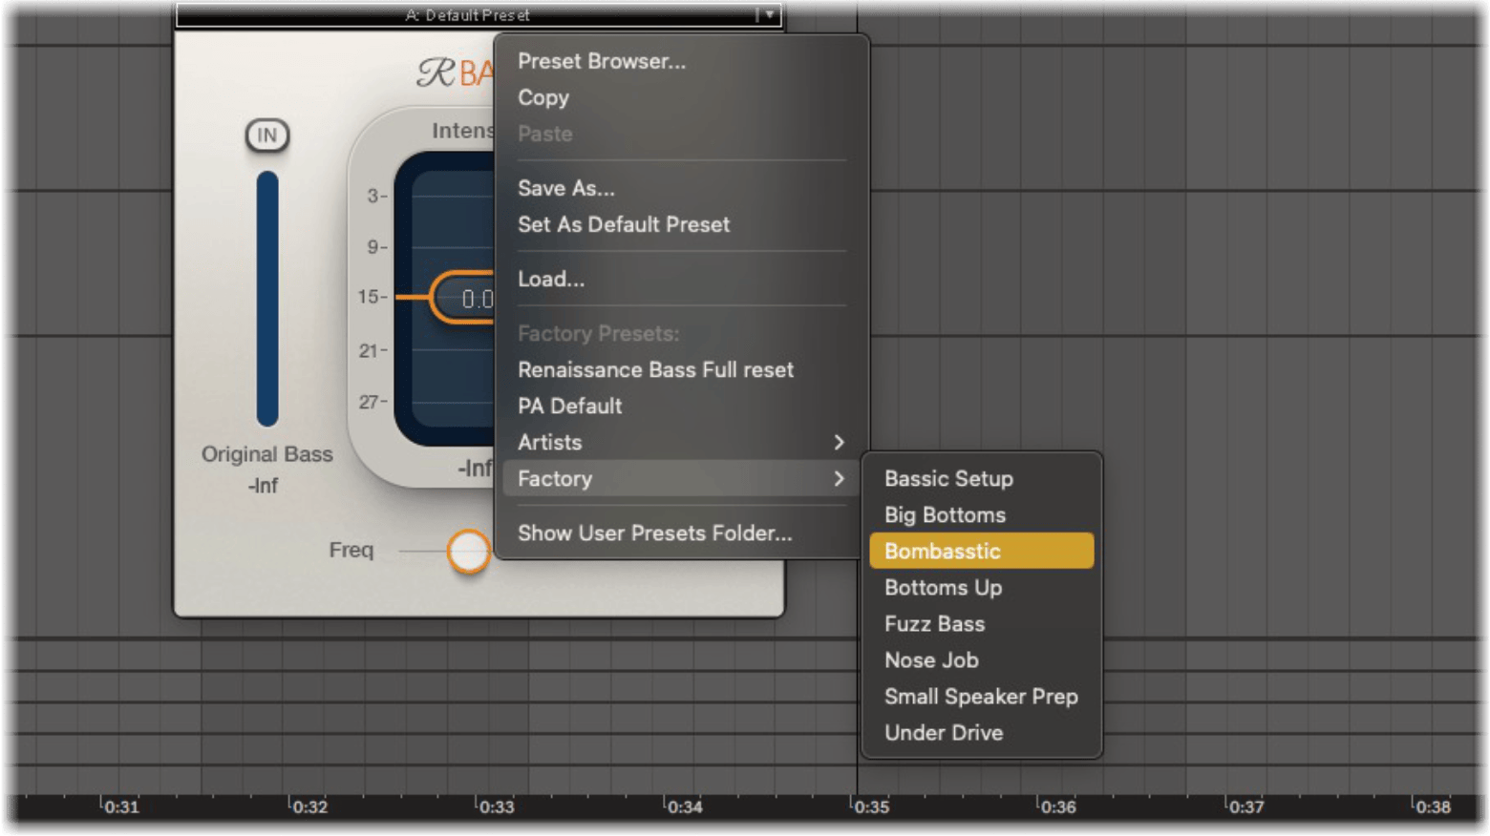This screenshot has height=836, width=1490.
Task: Select Save As... in the preset menu
Action: [566, 188]
